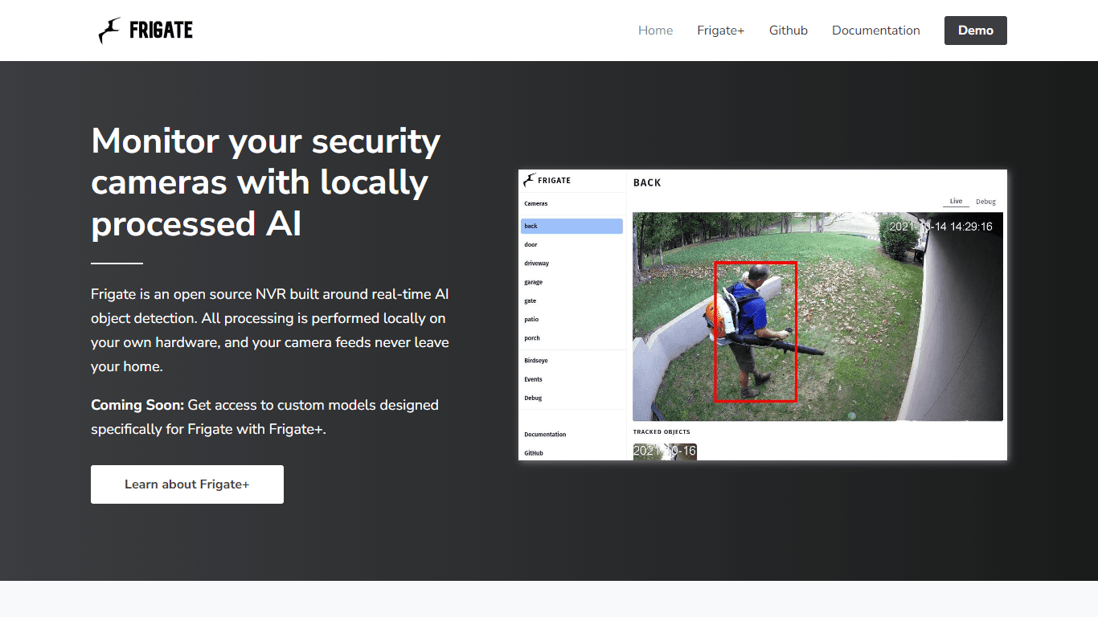
Task: Click the Learn about Frigate+ button
Action: (x=187, y=484)
